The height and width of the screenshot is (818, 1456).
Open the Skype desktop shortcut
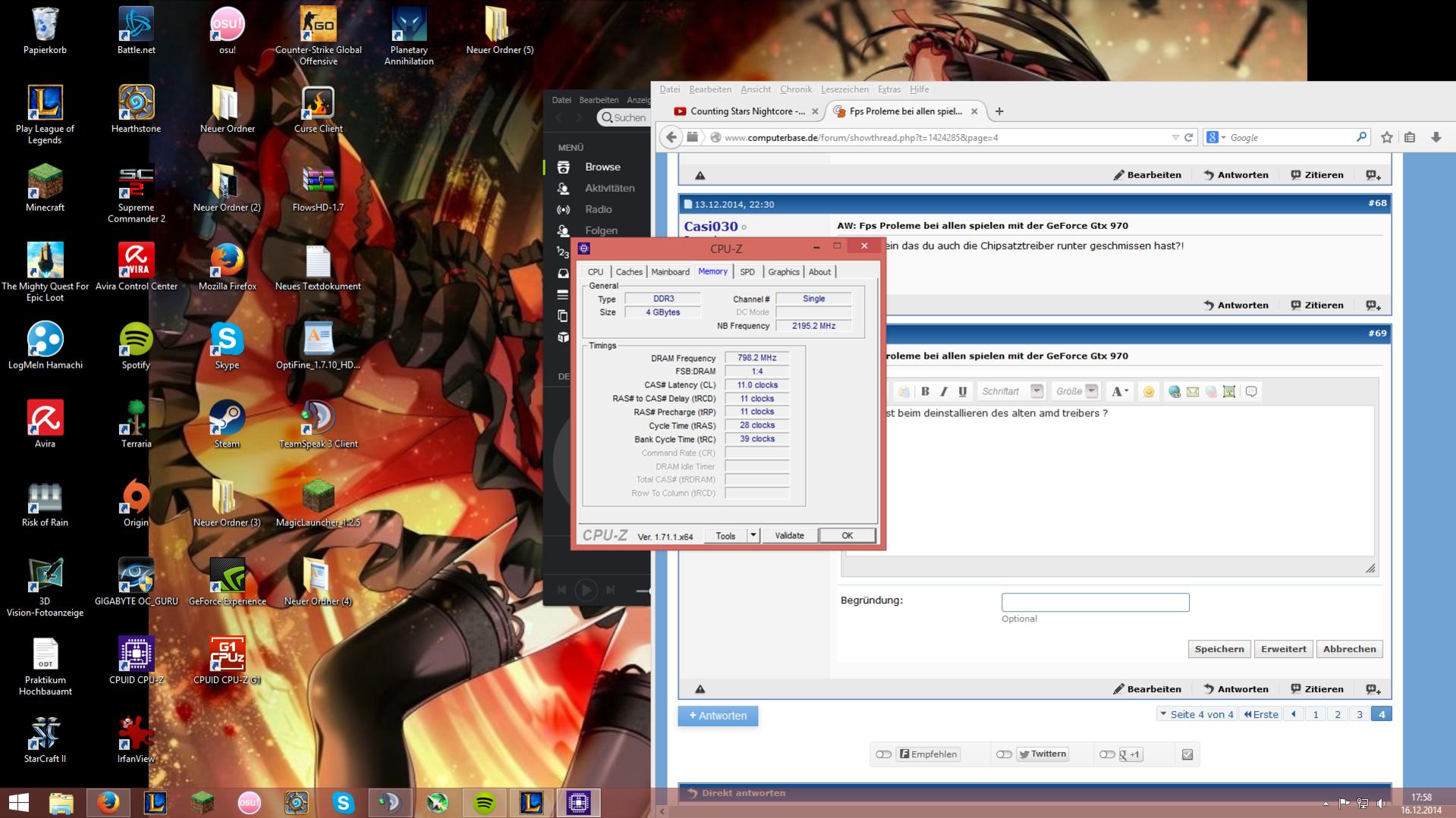tap(227, 346)
